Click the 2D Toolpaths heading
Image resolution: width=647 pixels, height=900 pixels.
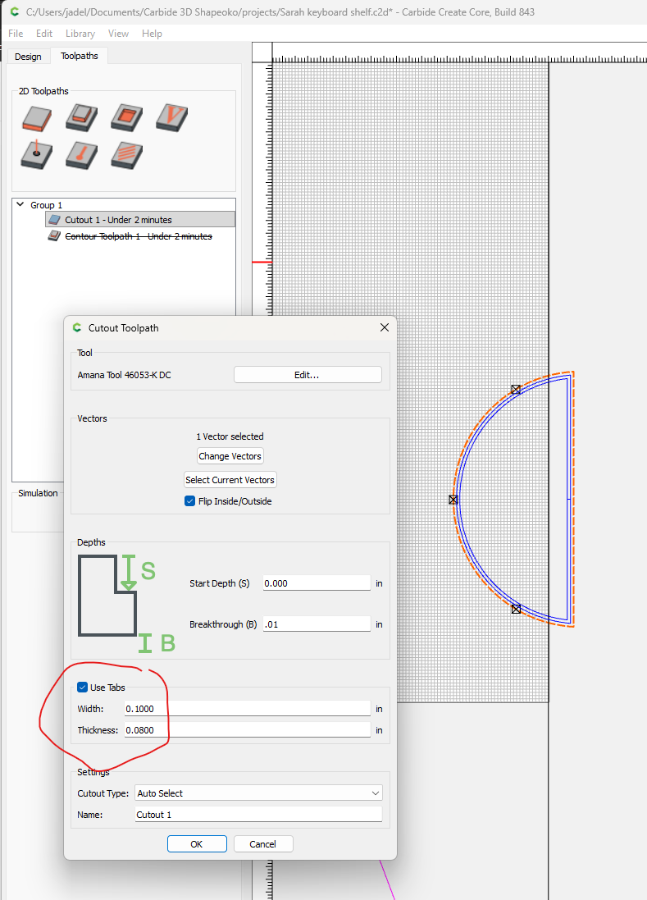tap(43, 91)
